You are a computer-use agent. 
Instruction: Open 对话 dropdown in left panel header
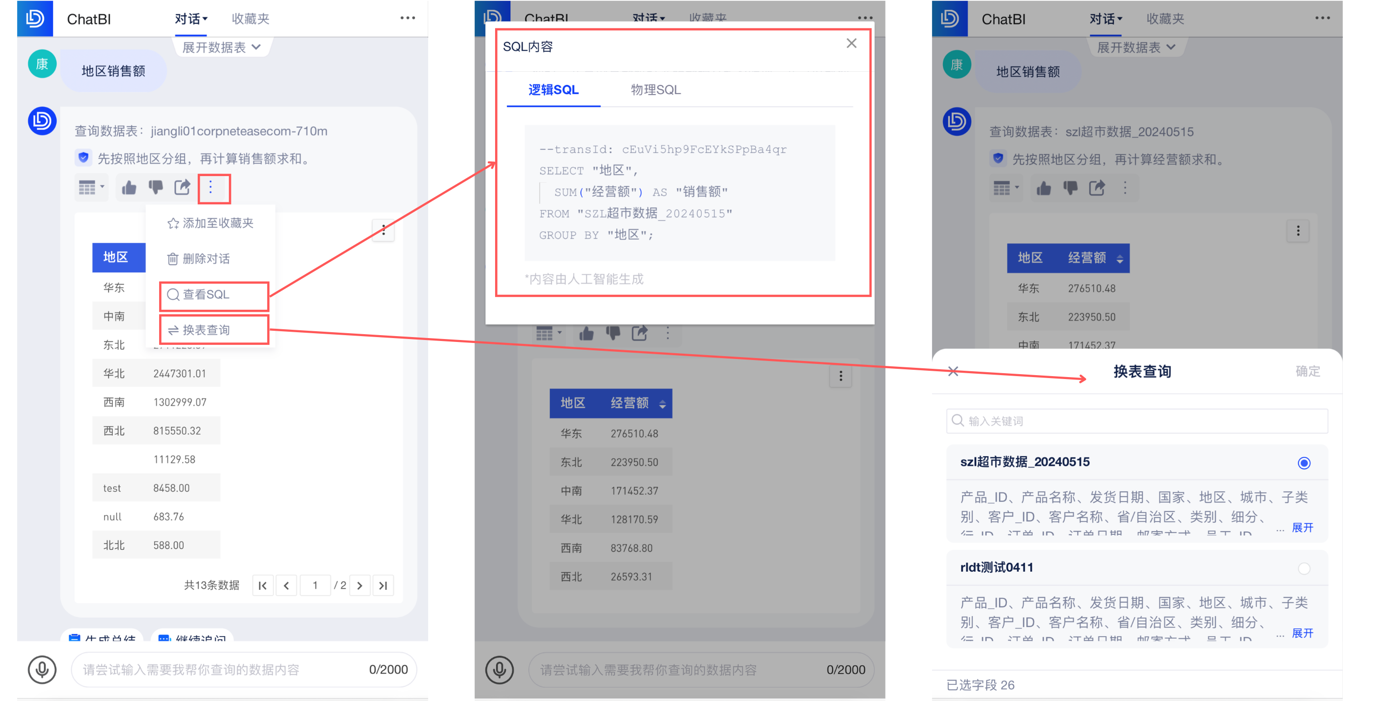[x=190, y=19]
